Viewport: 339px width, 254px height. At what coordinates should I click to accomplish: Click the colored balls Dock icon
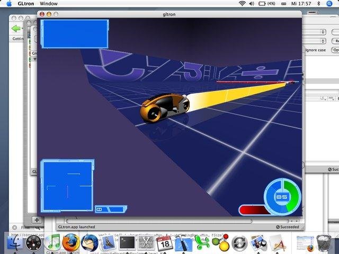pos(221,242)
